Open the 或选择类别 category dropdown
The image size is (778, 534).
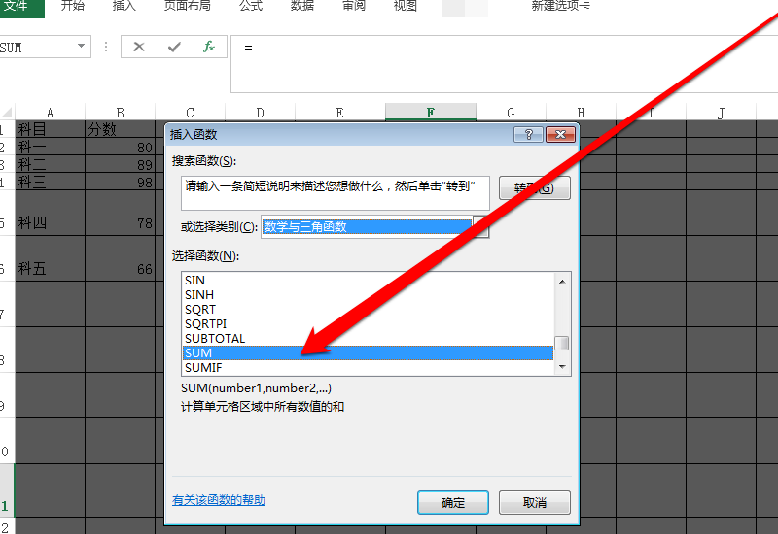coord(480,227)
